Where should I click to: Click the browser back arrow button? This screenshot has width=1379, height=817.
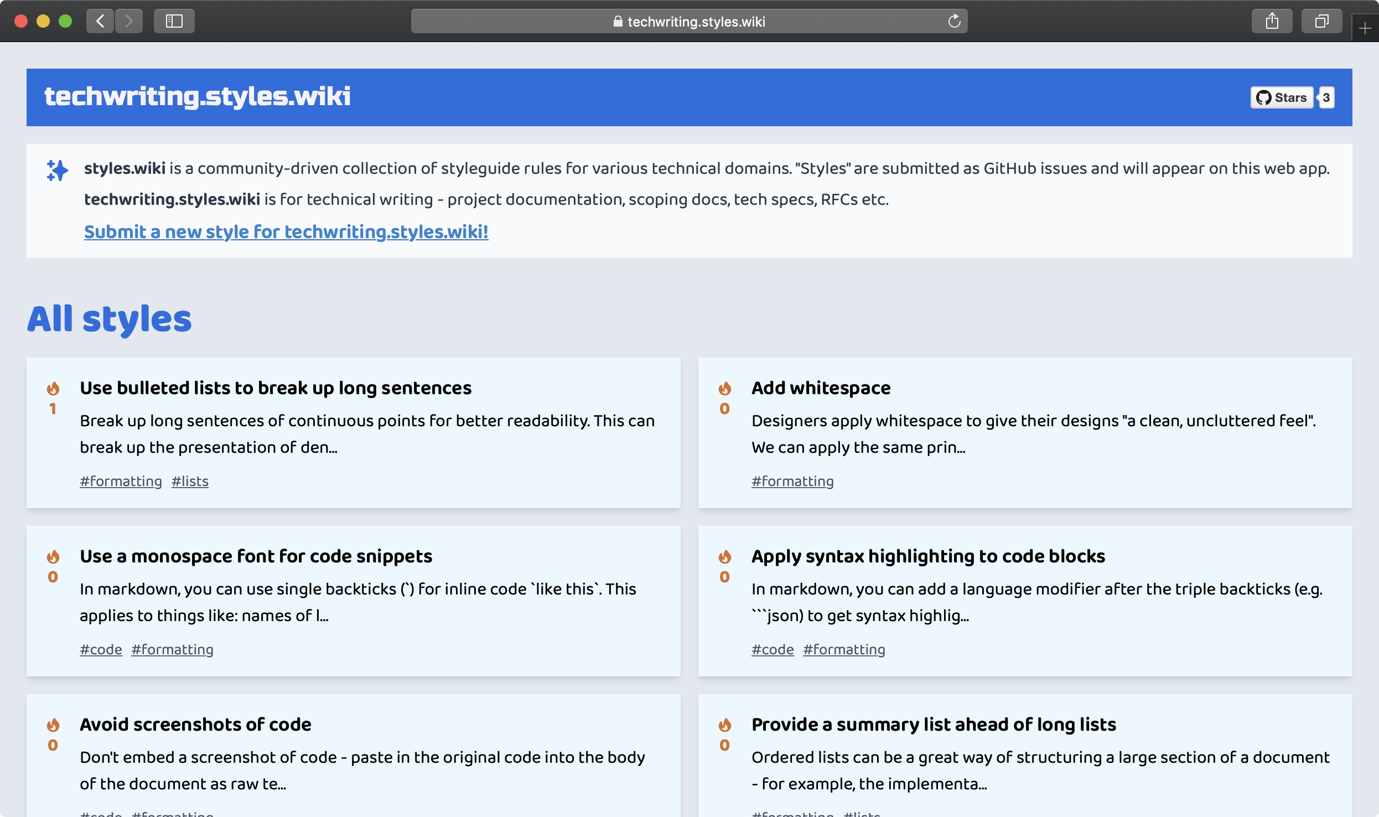click(100, 21)
